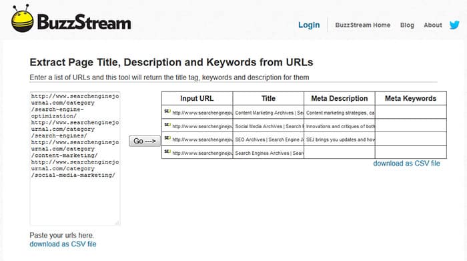Focus the URL list text area

tap(75, 158)
